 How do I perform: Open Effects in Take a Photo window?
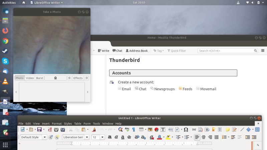pos(78,78)
